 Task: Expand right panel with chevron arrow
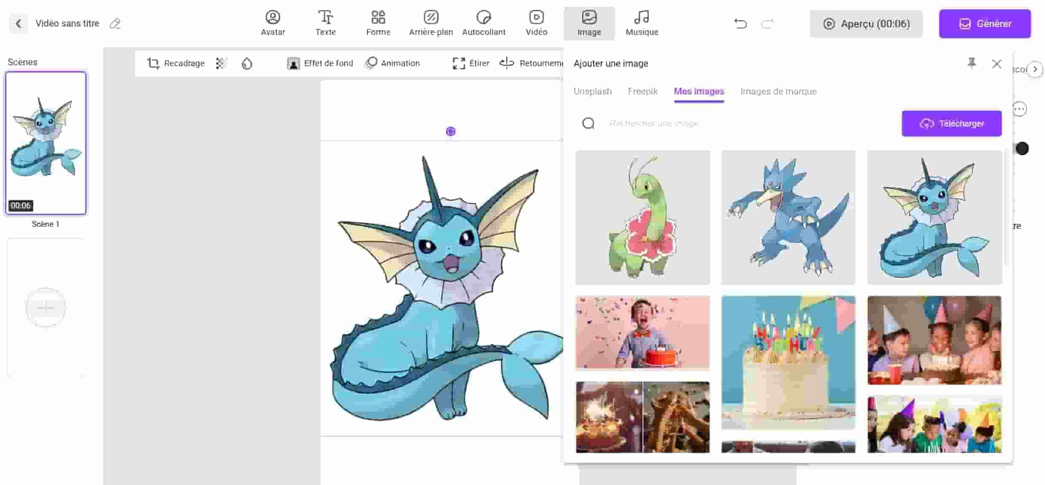point(1034,69)
